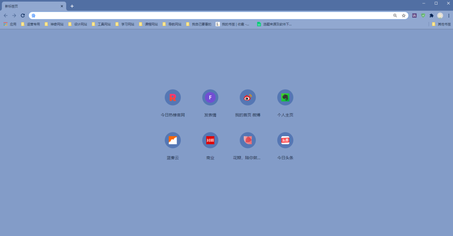Expand the 设计网站 bookmark folder
Screen dimensions: 453x236
pyautogui.click(x=78, y=24)
